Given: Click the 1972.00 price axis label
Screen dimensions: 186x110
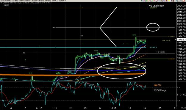Looking at the screenshot, I should point(181,46).
